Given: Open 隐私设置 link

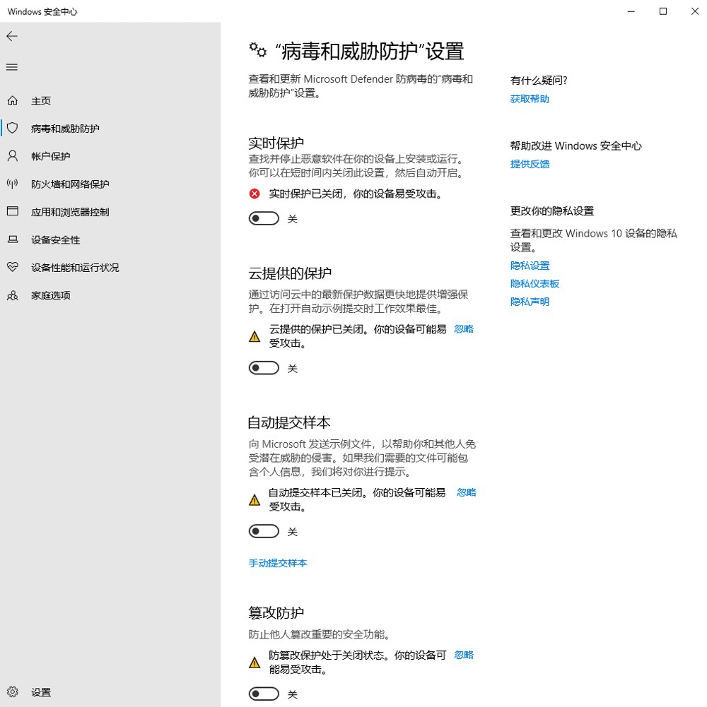Looking at the screenshot, I should [530, 266].
